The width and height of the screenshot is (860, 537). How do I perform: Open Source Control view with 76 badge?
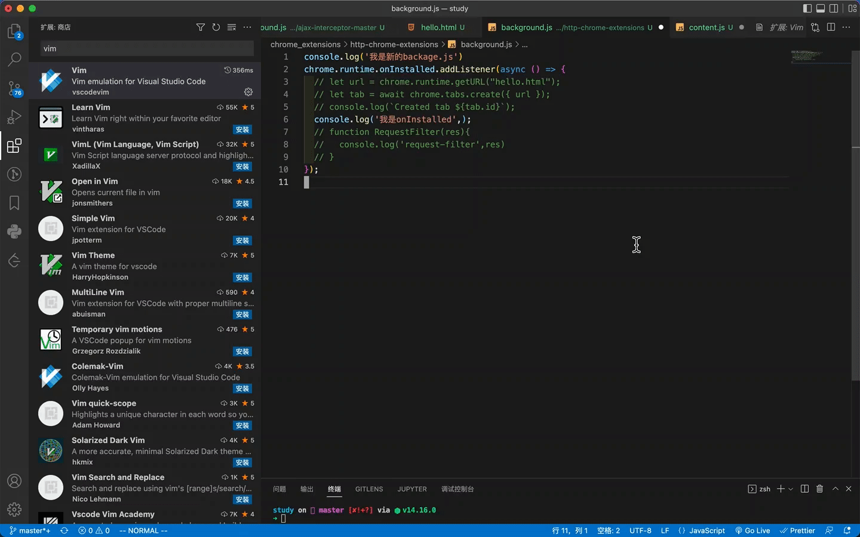[x=14, y=88]
